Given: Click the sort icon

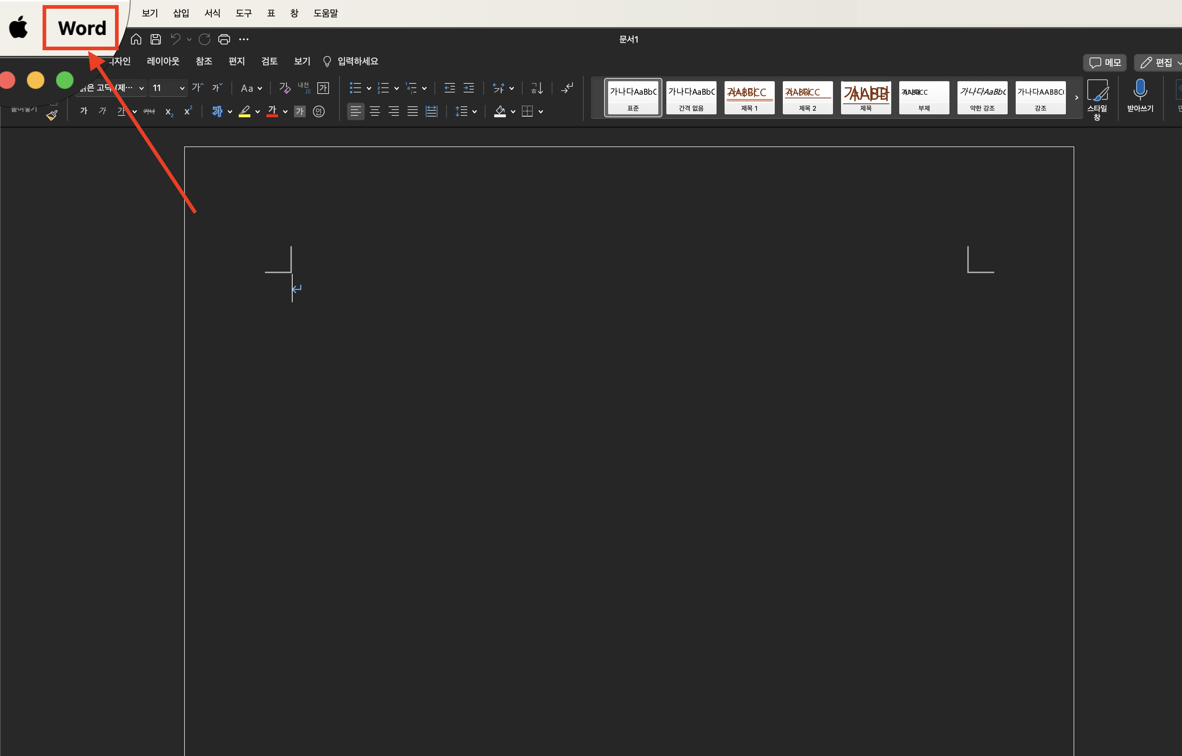Looking at the screenshot, I should coord(536,88).
